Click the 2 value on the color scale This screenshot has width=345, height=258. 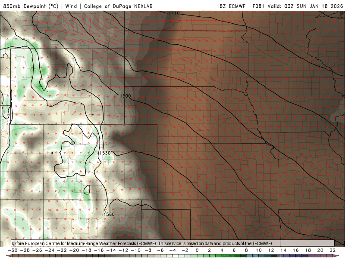210,250
